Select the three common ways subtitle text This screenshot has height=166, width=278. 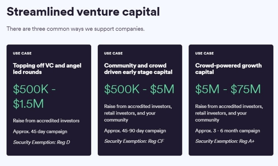click(75, 29)
